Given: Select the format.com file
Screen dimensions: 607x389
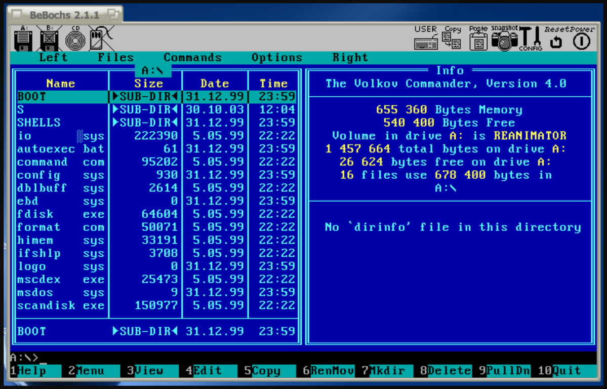Looking at the screenshot, I should click(157, 227).
